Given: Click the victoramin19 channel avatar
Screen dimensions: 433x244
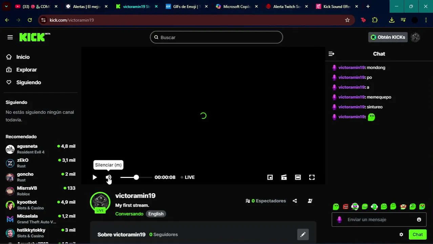Looking at the screenshot, I should tap(100, 202).
